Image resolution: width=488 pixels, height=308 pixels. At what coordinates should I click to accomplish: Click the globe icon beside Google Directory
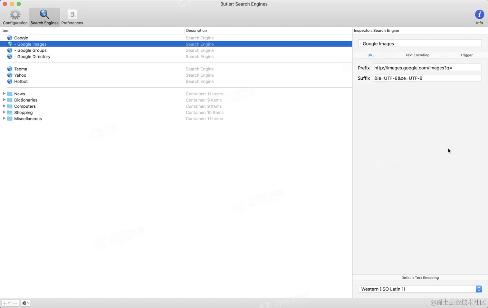click(x=10, y=57)
